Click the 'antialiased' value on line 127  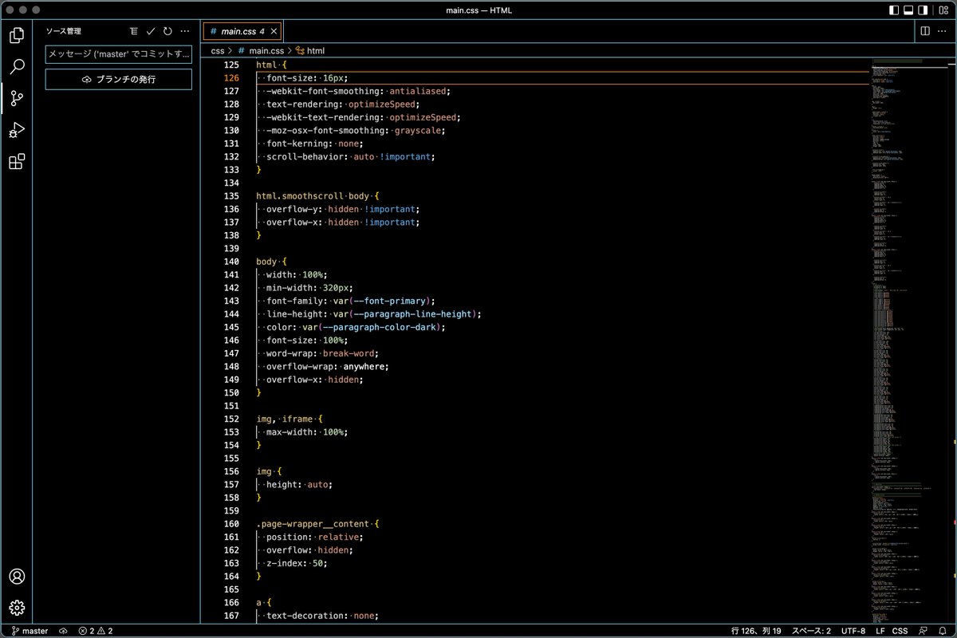pos(417,91)
